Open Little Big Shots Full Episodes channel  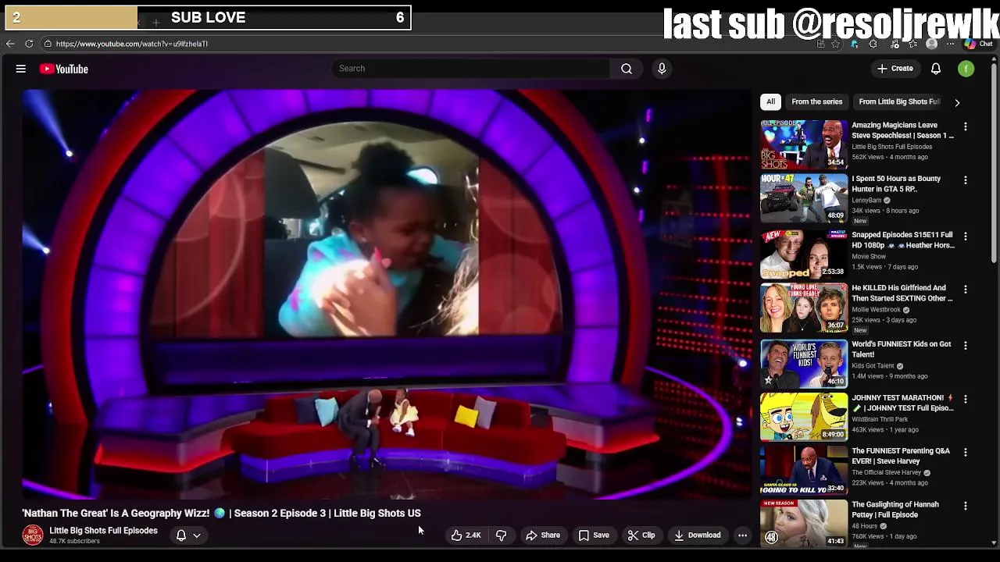point(103,531)
